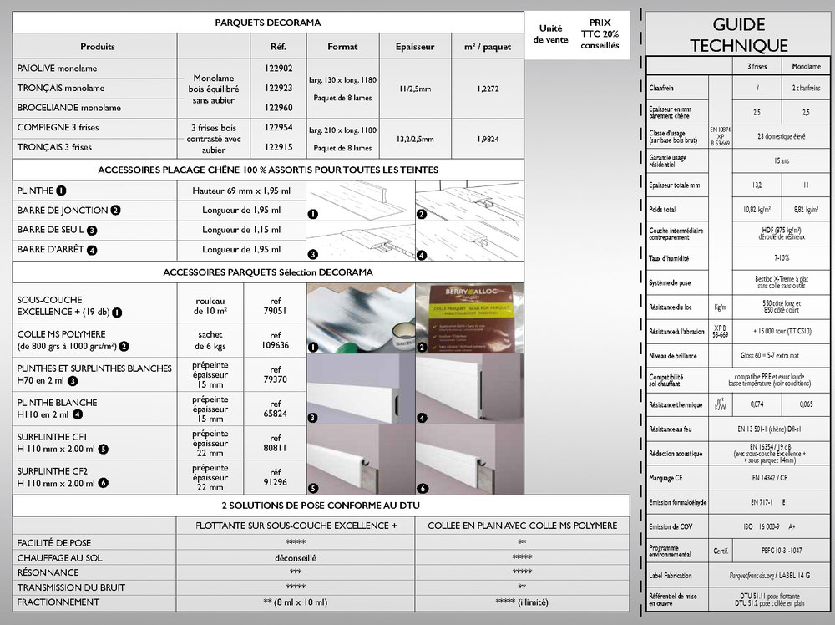Screen dimensions: 835x625
Task: Select the PARQUETS DECORAMA table header
Action: [x=267, y=23]
